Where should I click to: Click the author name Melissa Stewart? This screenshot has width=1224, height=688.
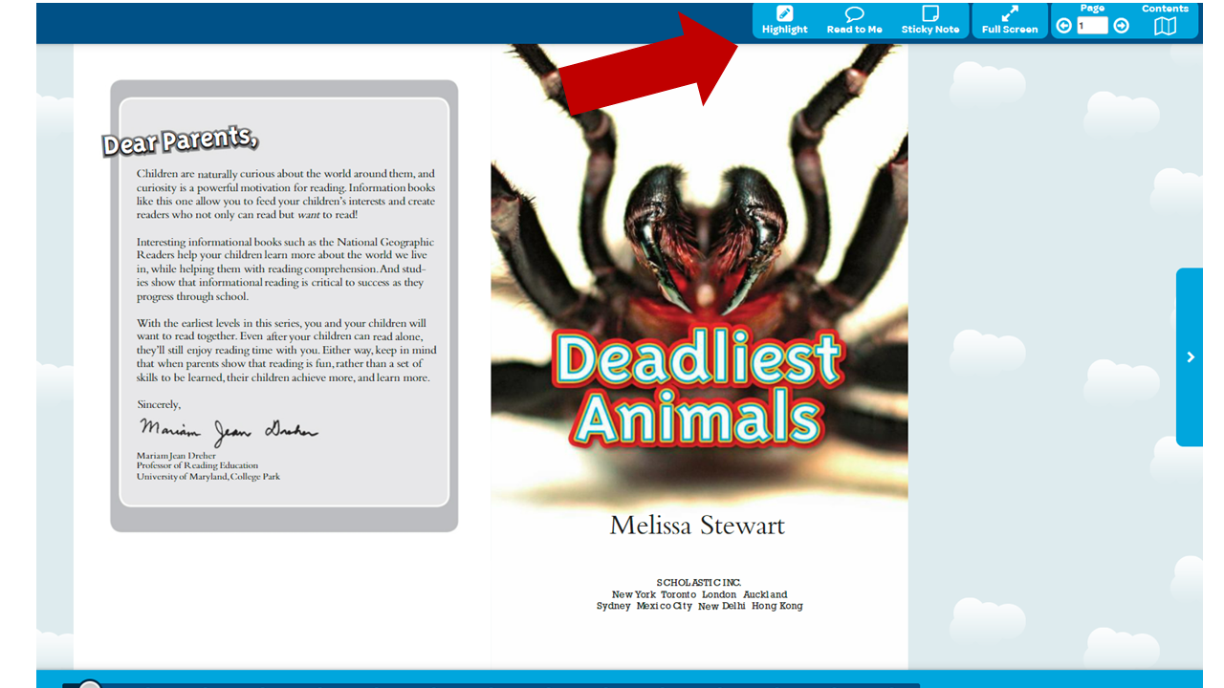click(x=697, y=525)
